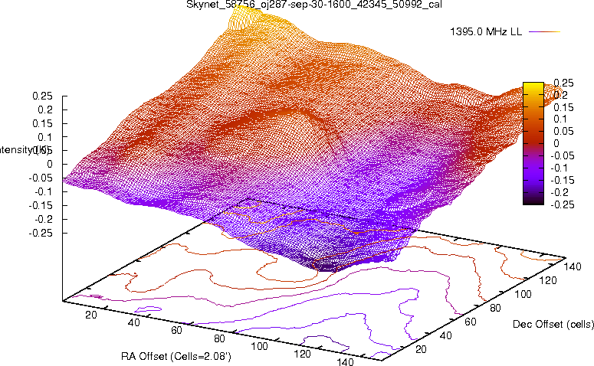Click the 0 label on the color bar
594x366 pixels.
[556, 143]
